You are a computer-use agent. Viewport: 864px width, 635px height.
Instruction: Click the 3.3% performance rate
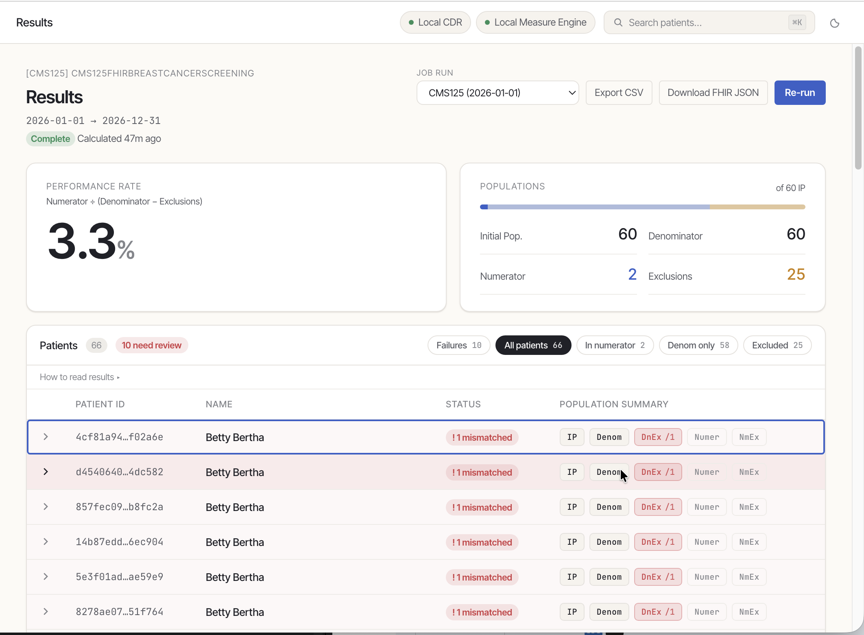[91, 241]
